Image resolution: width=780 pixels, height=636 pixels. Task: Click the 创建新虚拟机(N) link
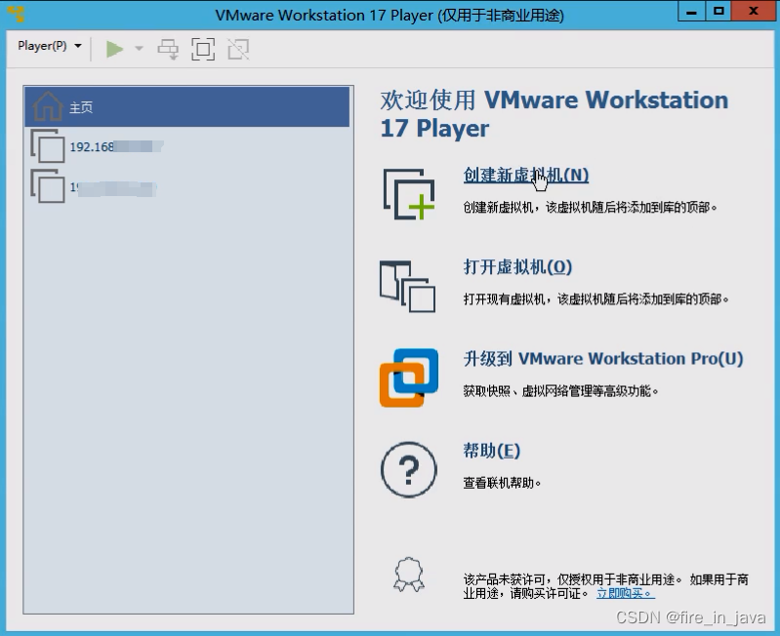click(x=526, y=175)
